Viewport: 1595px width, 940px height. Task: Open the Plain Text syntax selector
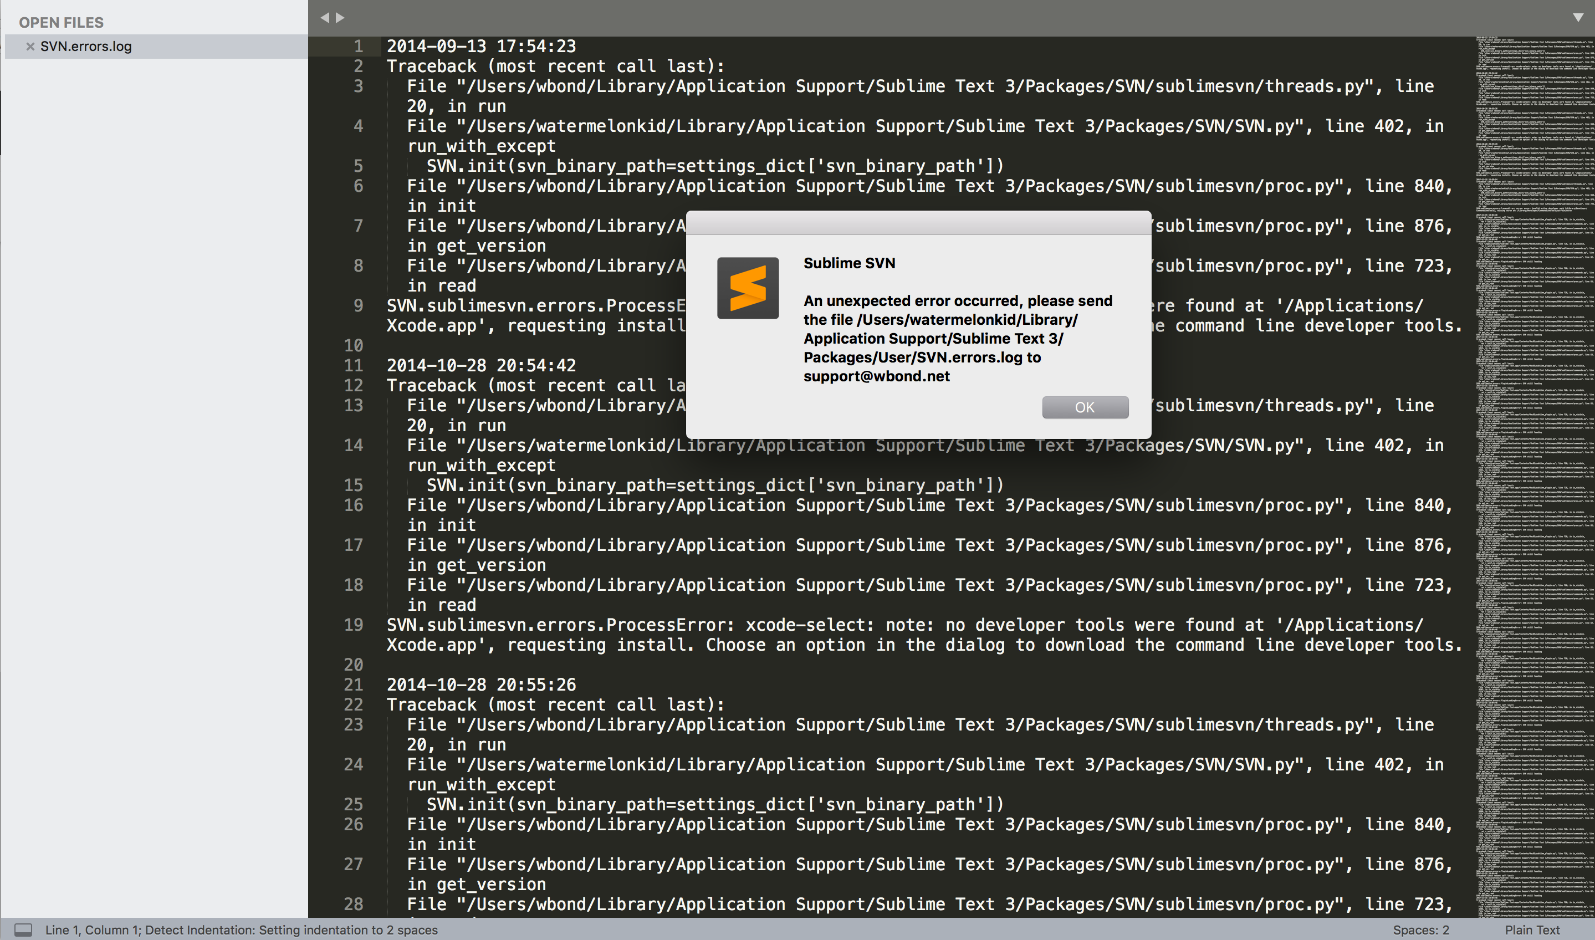click(x=1532, y=930)
